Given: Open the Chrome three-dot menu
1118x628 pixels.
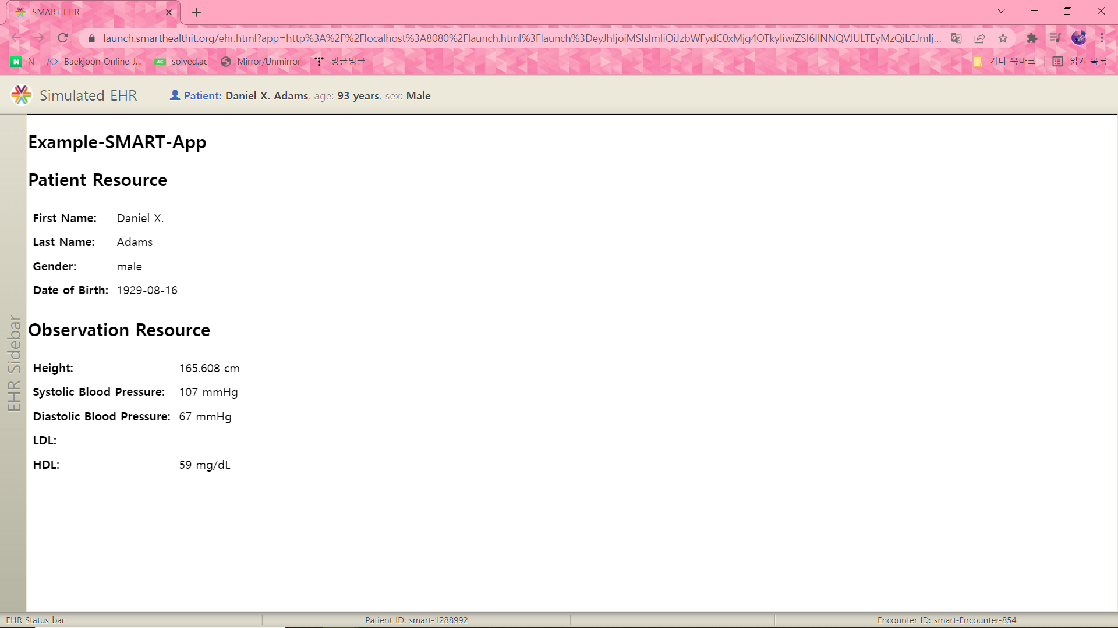Looking at the screenshot, I should point(1102,38).
